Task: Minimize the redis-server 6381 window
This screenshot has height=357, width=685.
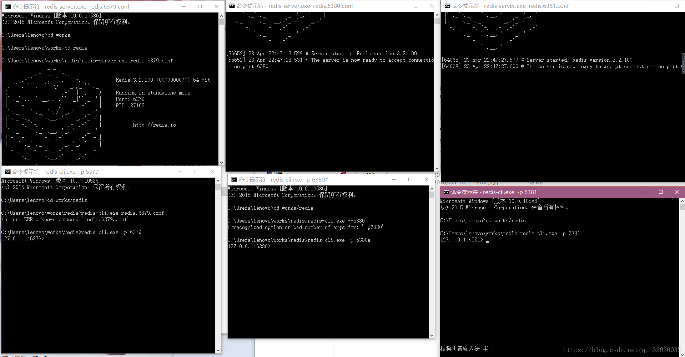Action: click(x=661, y=6)
